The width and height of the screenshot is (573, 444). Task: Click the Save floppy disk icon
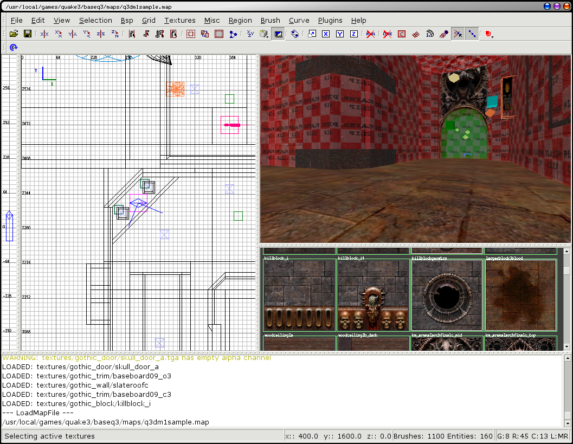tap(27, 34)
